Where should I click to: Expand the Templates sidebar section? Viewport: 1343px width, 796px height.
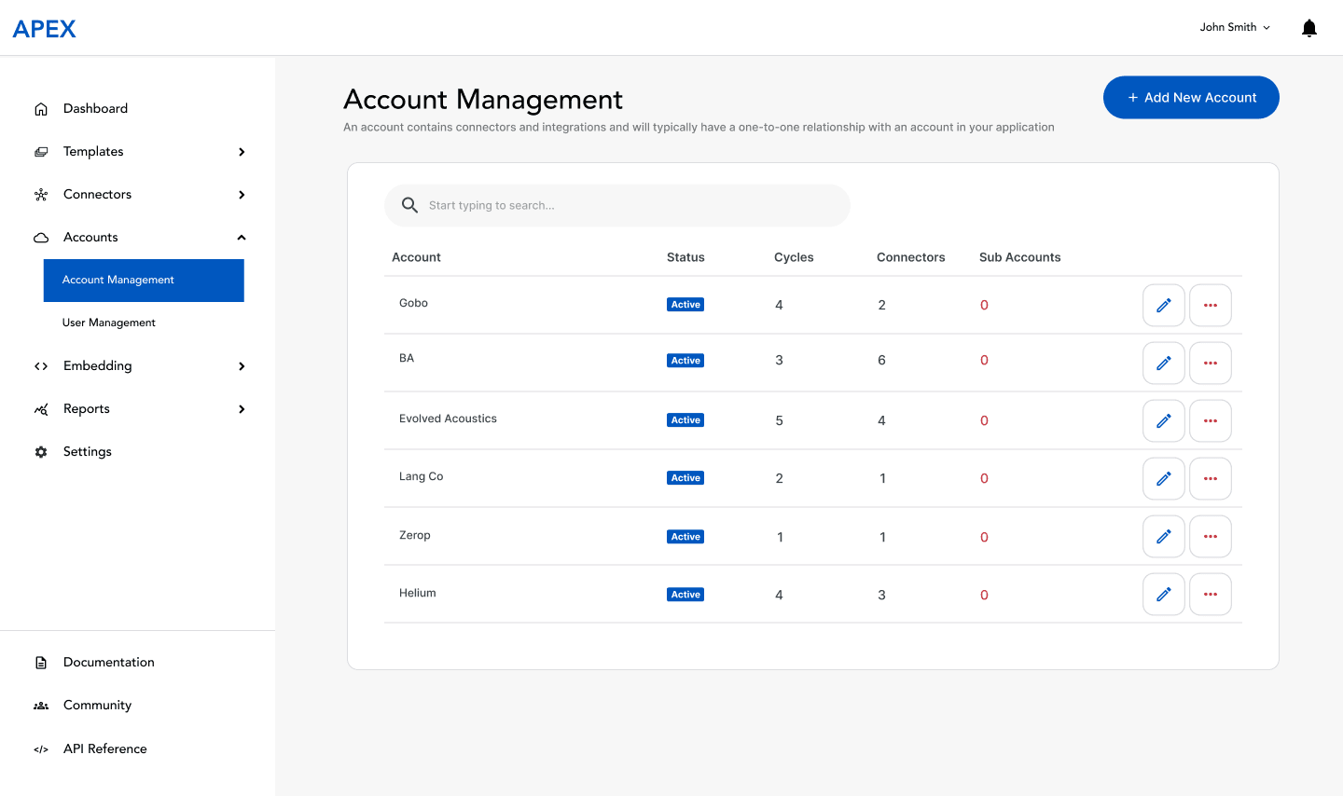tap(241, 151)
